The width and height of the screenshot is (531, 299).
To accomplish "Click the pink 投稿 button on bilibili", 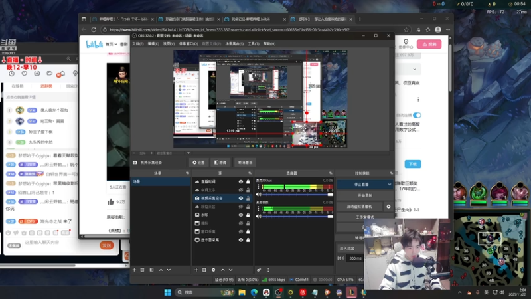I will pos(429,44).
